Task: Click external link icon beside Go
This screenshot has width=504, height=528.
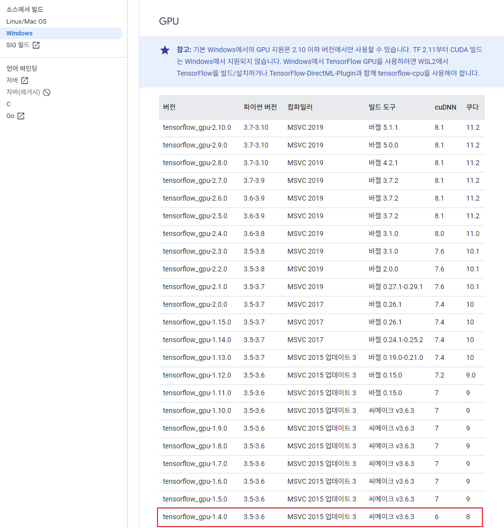Action: click(x=21, y=116)
